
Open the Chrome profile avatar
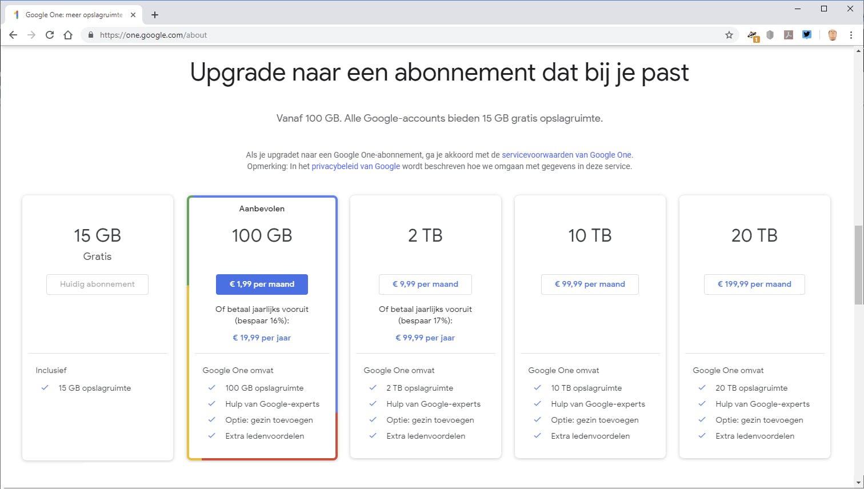[x=833, y=35]
